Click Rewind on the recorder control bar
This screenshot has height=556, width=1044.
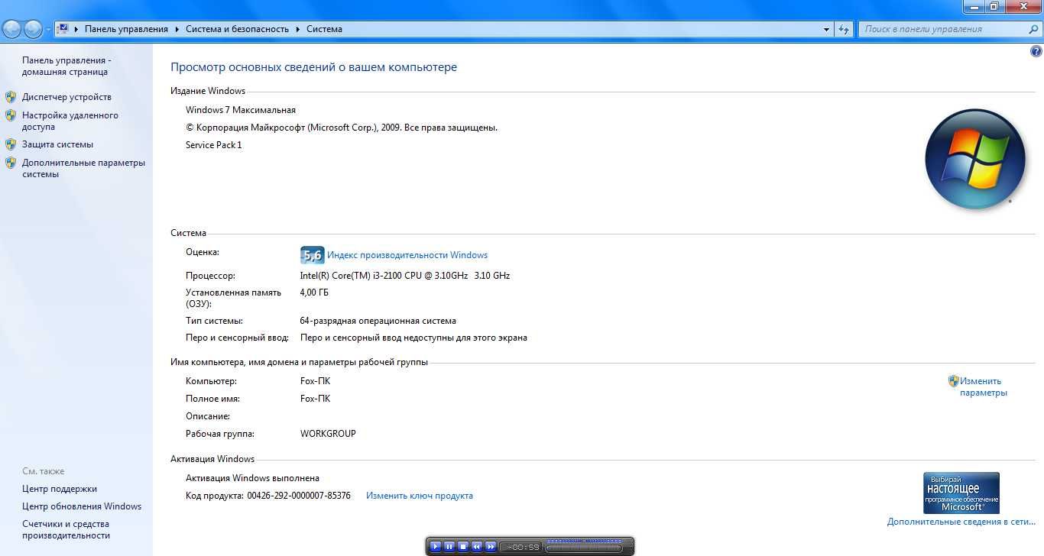tap(477, 546)
